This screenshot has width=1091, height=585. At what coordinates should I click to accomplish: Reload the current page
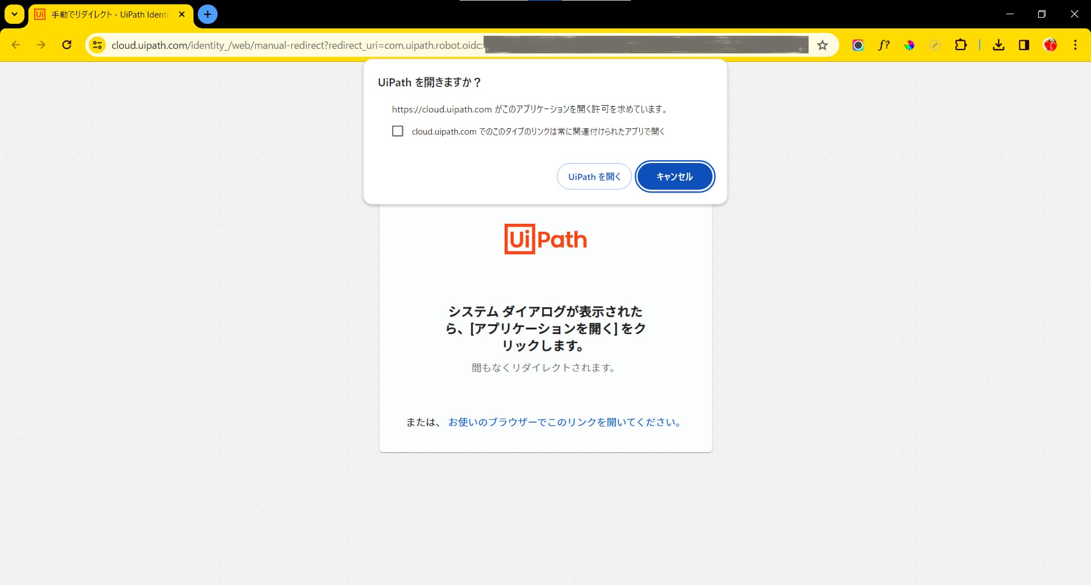point(66,45)
